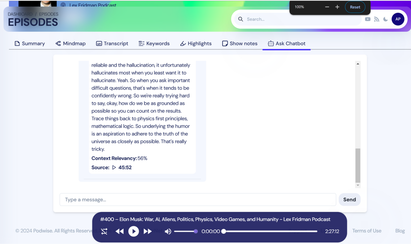Click the episode title in player
Viewport: 411px width, 244px height.
coord(215,219)
